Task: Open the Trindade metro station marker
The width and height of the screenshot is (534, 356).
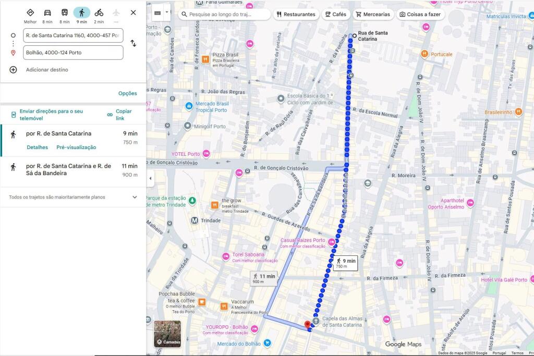Action: click(x=195, y=220)
